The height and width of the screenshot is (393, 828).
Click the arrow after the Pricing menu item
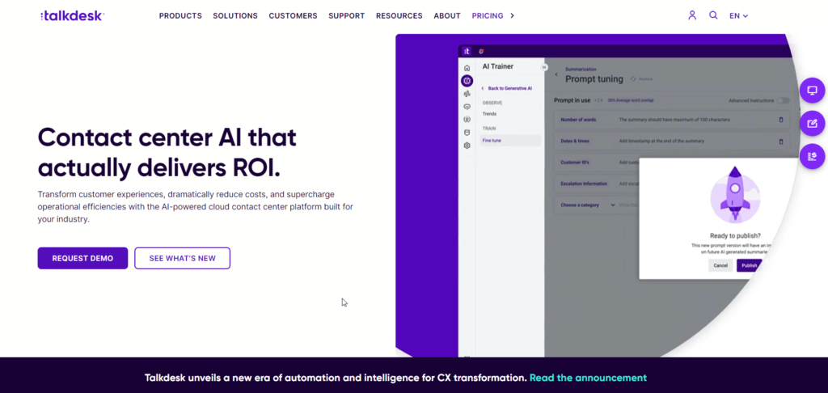512,16
